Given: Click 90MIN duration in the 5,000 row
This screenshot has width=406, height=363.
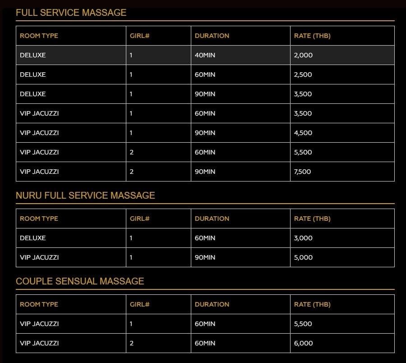Looking at the screenshot, I should [205, 257].
